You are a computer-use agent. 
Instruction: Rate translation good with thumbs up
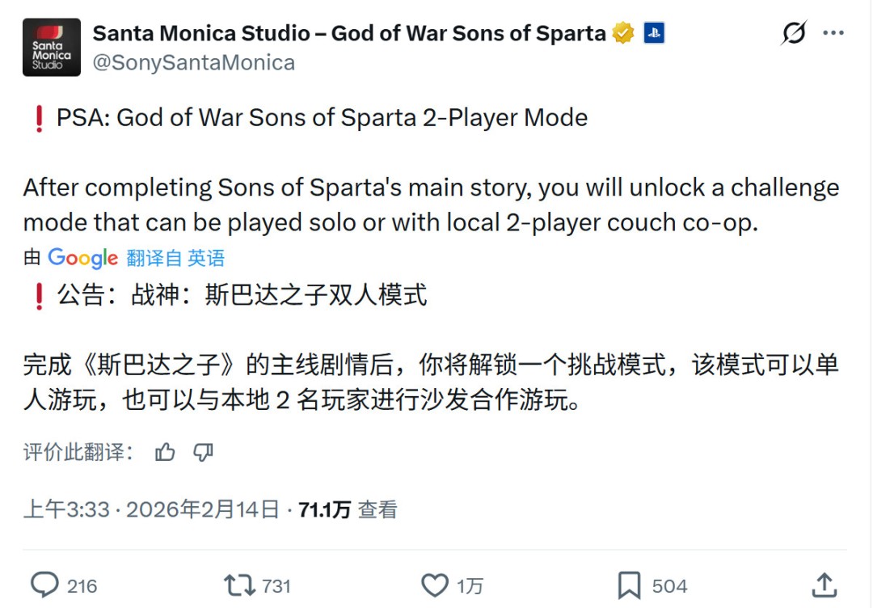point(166,453)
